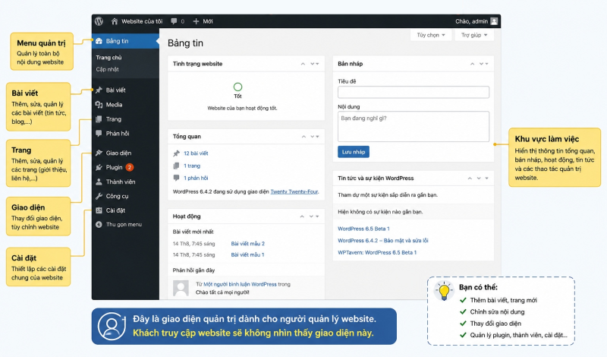
Task: Open the 12 bài viết link
Action: pos(196,153)
